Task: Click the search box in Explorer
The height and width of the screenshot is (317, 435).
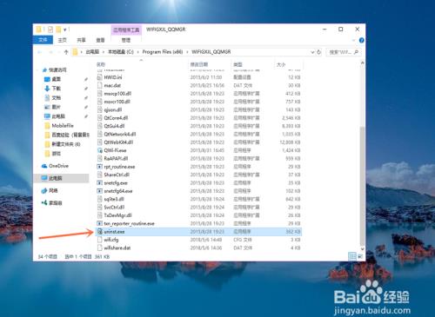Action: 344,52
